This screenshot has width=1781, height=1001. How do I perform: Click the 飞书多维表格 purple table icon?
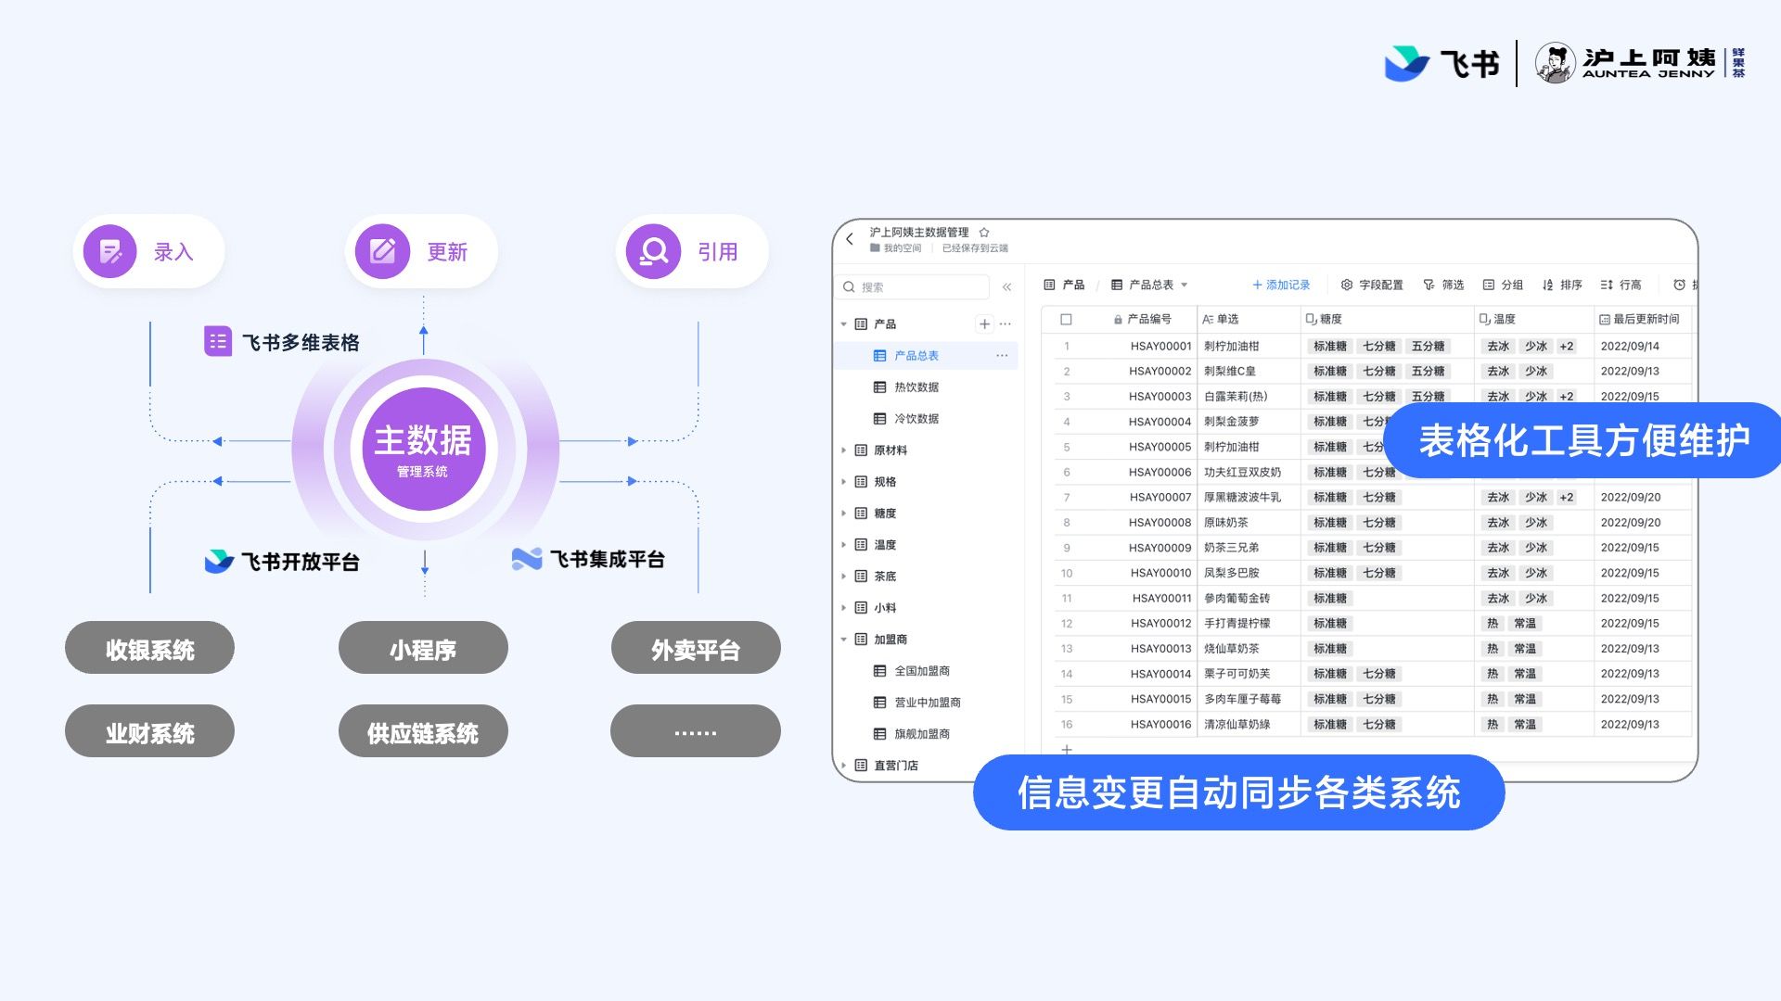point(218,342)
